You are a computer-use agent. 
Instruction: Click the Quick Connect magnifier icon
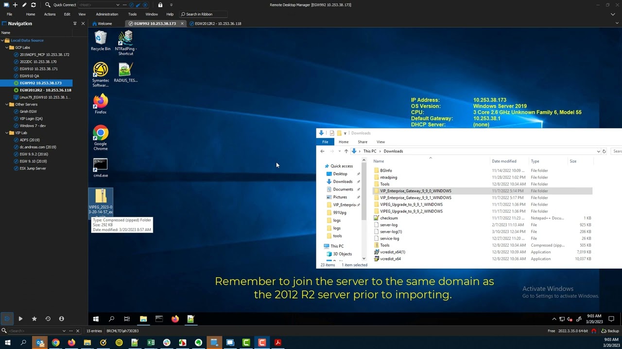point(48,5)
